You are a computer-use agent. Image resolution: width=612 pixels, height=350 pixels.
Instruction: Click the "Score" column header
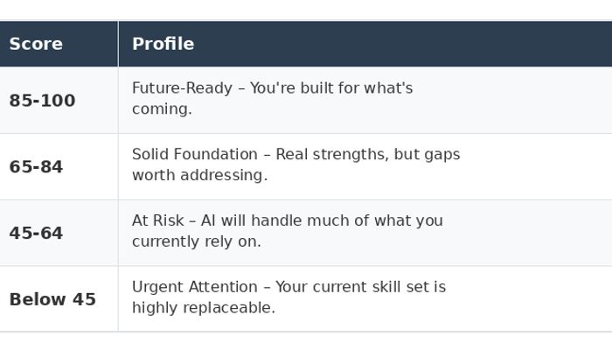tap(36, 44)
